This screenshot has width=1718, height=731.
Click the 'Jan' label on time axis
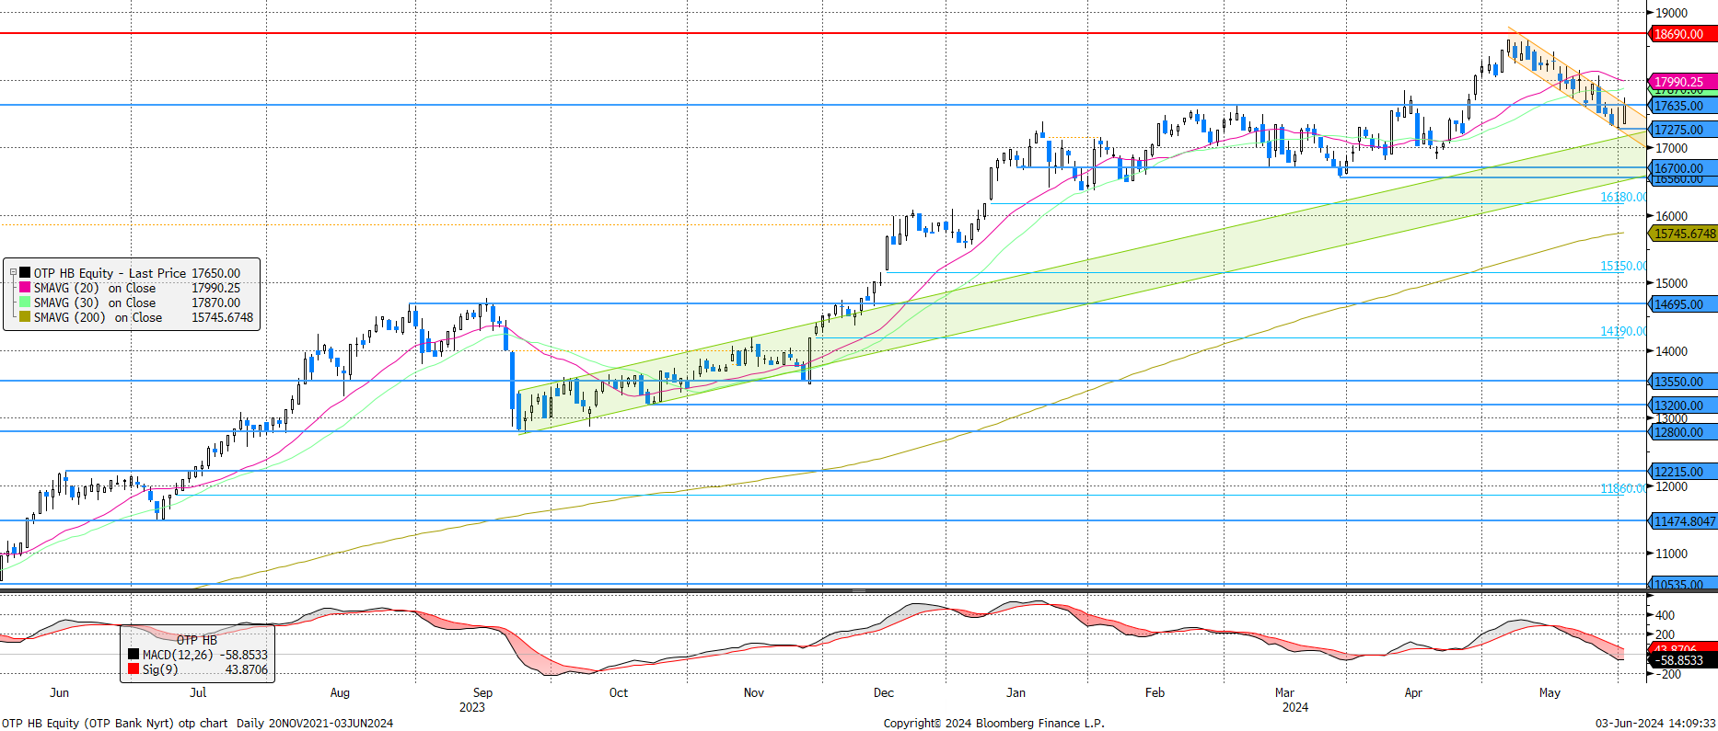(x=1016, y=692)
